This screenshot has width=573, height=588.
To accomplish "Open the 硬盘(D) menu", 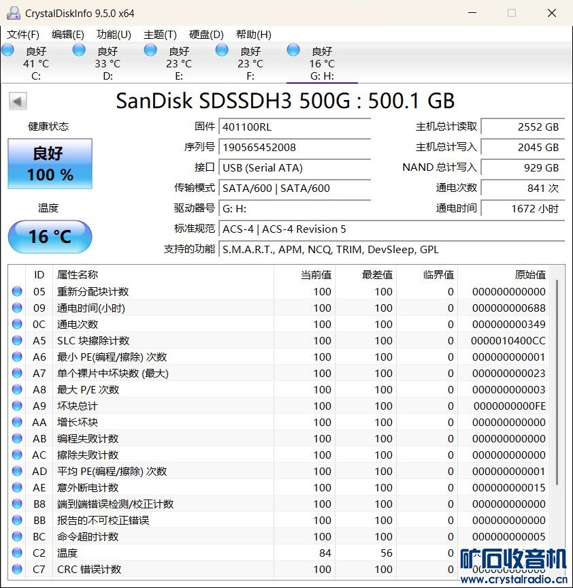I will [206, 35].
